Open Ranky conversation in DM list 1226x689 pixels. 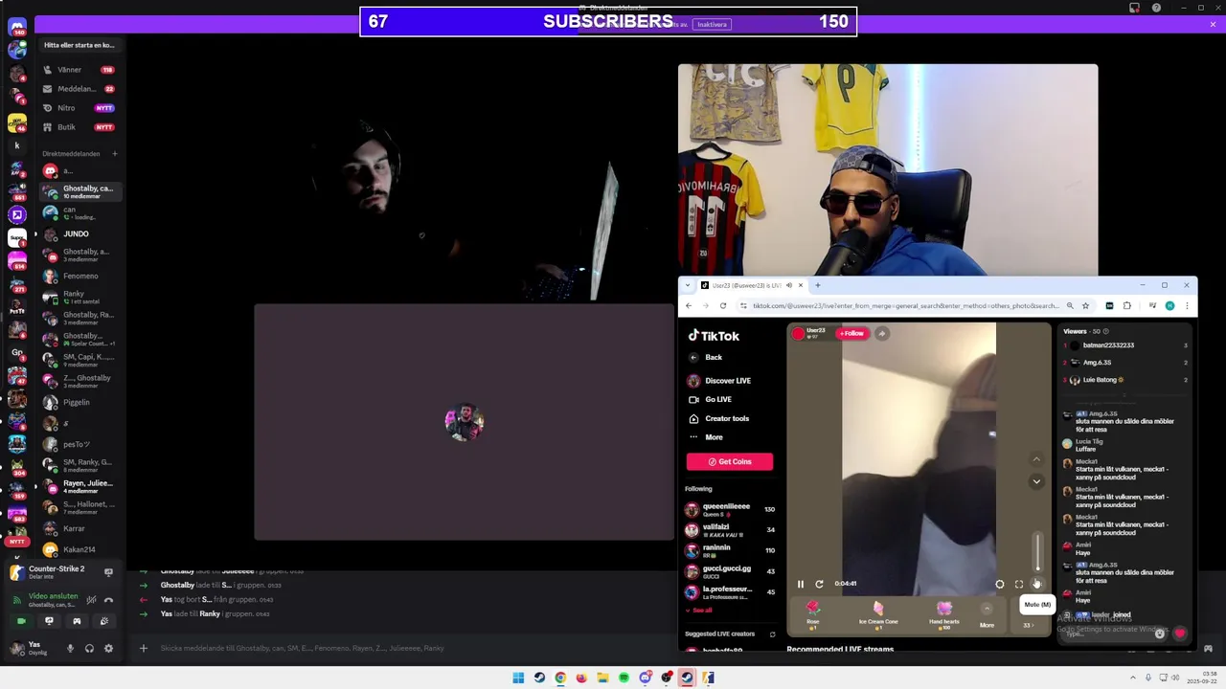click(79, 297)
